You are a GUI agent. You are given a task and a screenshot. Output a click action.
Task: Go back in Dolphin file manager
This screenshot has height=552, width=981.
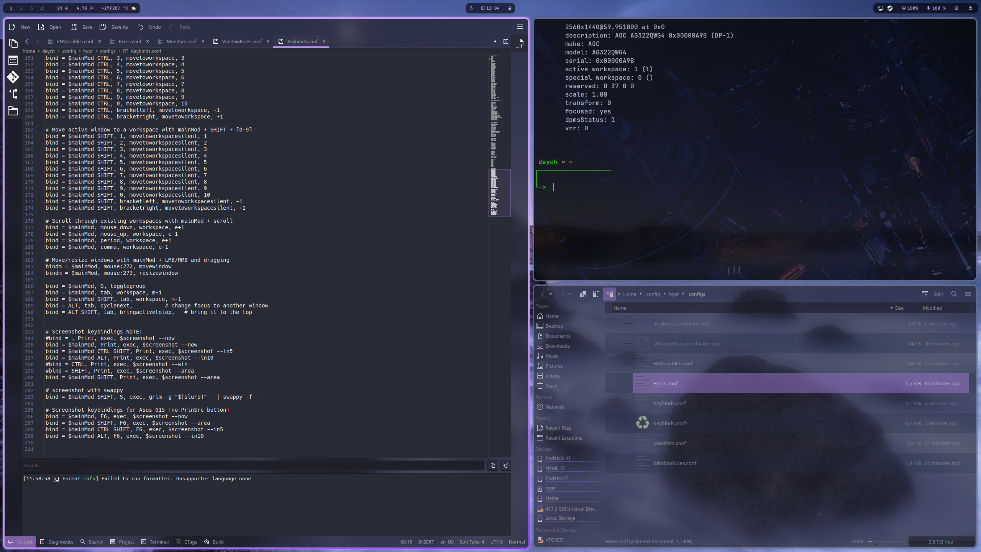543,294
